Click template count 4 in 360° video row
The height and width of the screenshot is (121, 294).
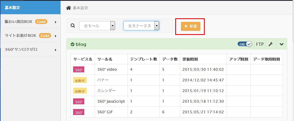[x=131, y=70]
